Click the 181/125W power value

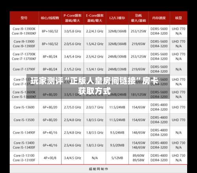click(x=138, y=95)
